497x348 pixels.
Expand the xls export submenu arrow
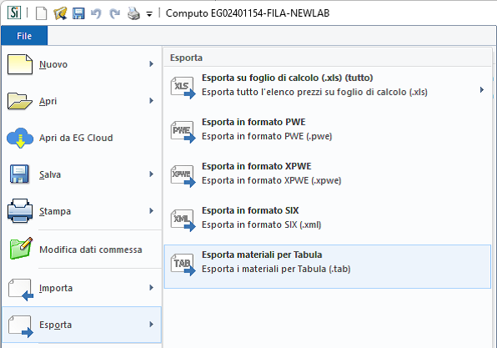tap(482, 90)
